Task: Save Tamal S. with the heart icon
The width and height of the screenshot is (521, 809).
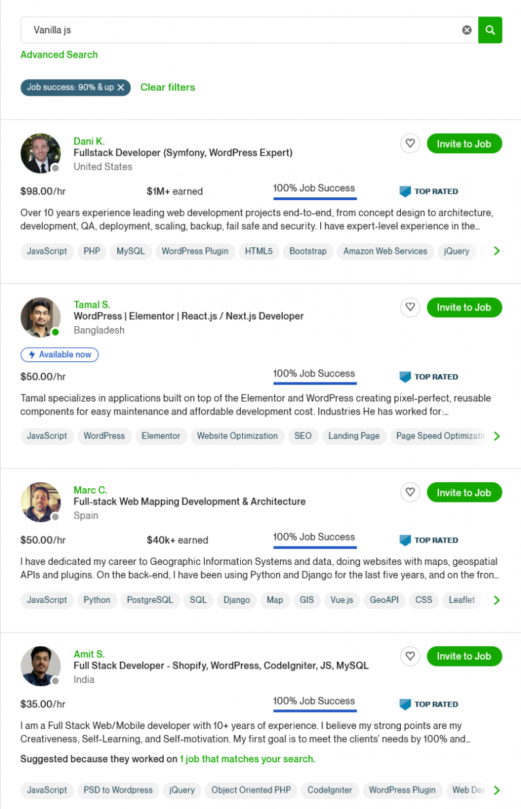Action: click(x=410, y=307)
